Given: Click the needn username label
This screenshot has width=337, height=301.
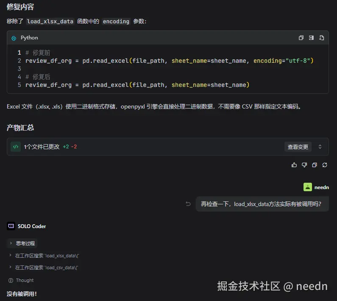Looking at the screenshot, I should (321, 187).
